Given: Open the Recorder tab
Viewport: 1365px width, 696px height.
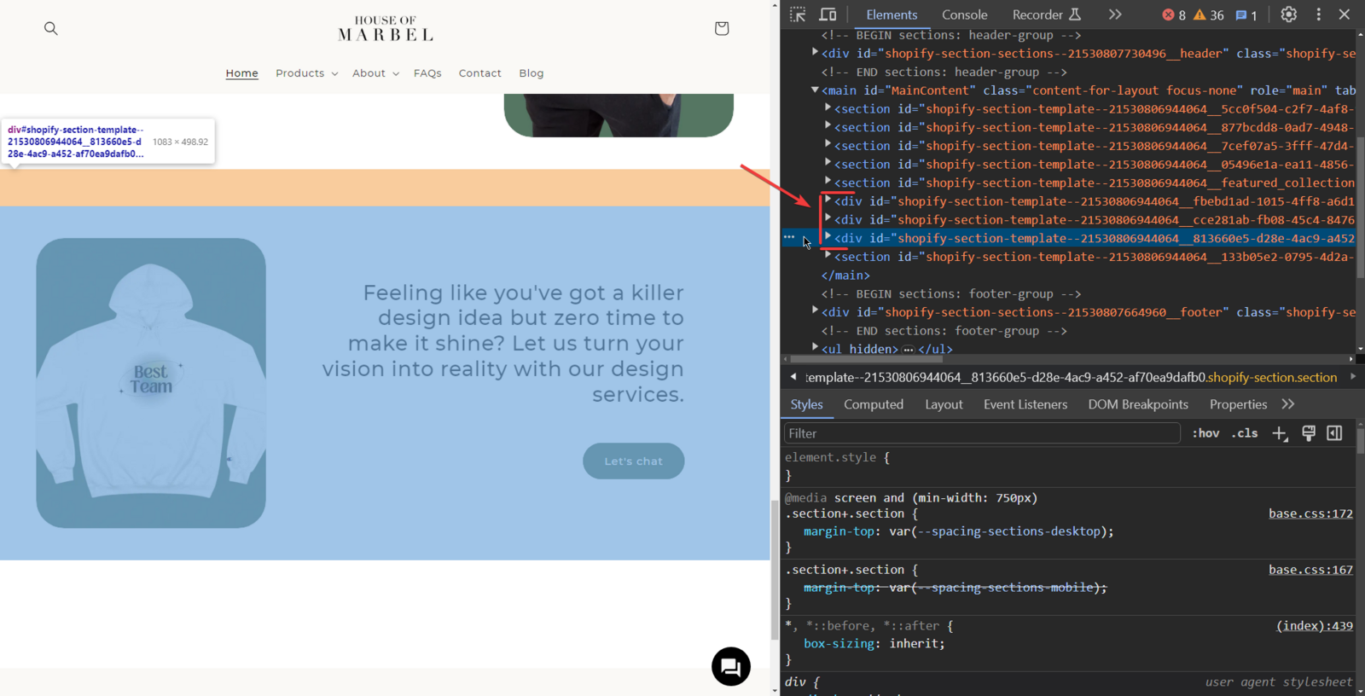Looking at the screenshot, I should coord(1046,14).
